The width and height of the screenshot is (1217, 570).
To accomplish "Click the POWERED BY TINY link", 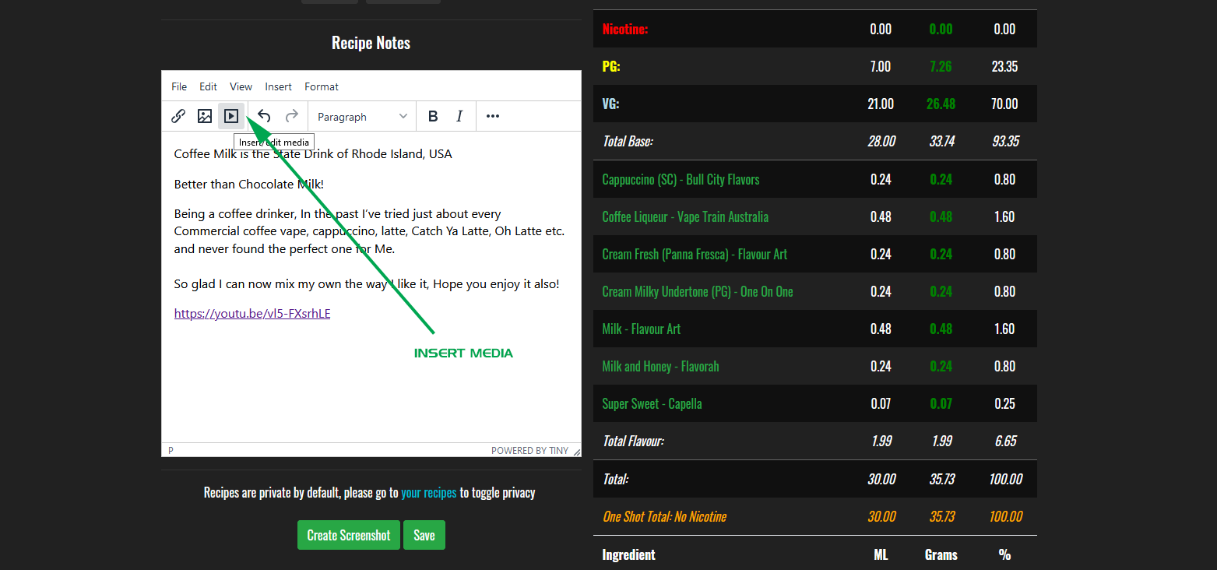I will pos(529,450).
